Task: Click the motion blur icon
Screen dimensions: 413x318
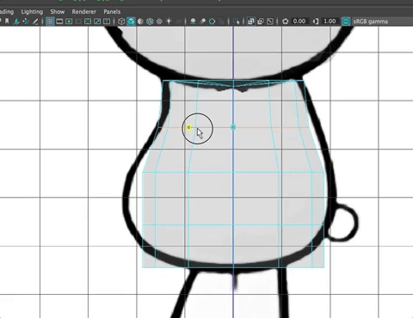Action: 202,21
